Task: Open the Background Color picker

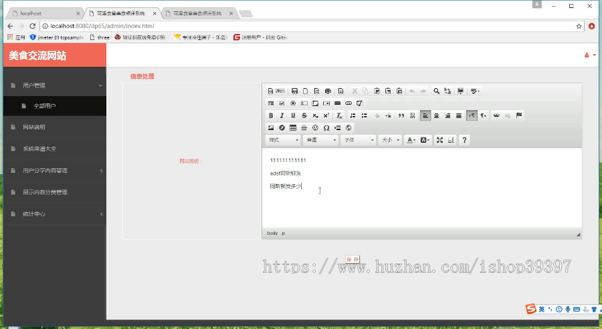Action: point(425,140)
